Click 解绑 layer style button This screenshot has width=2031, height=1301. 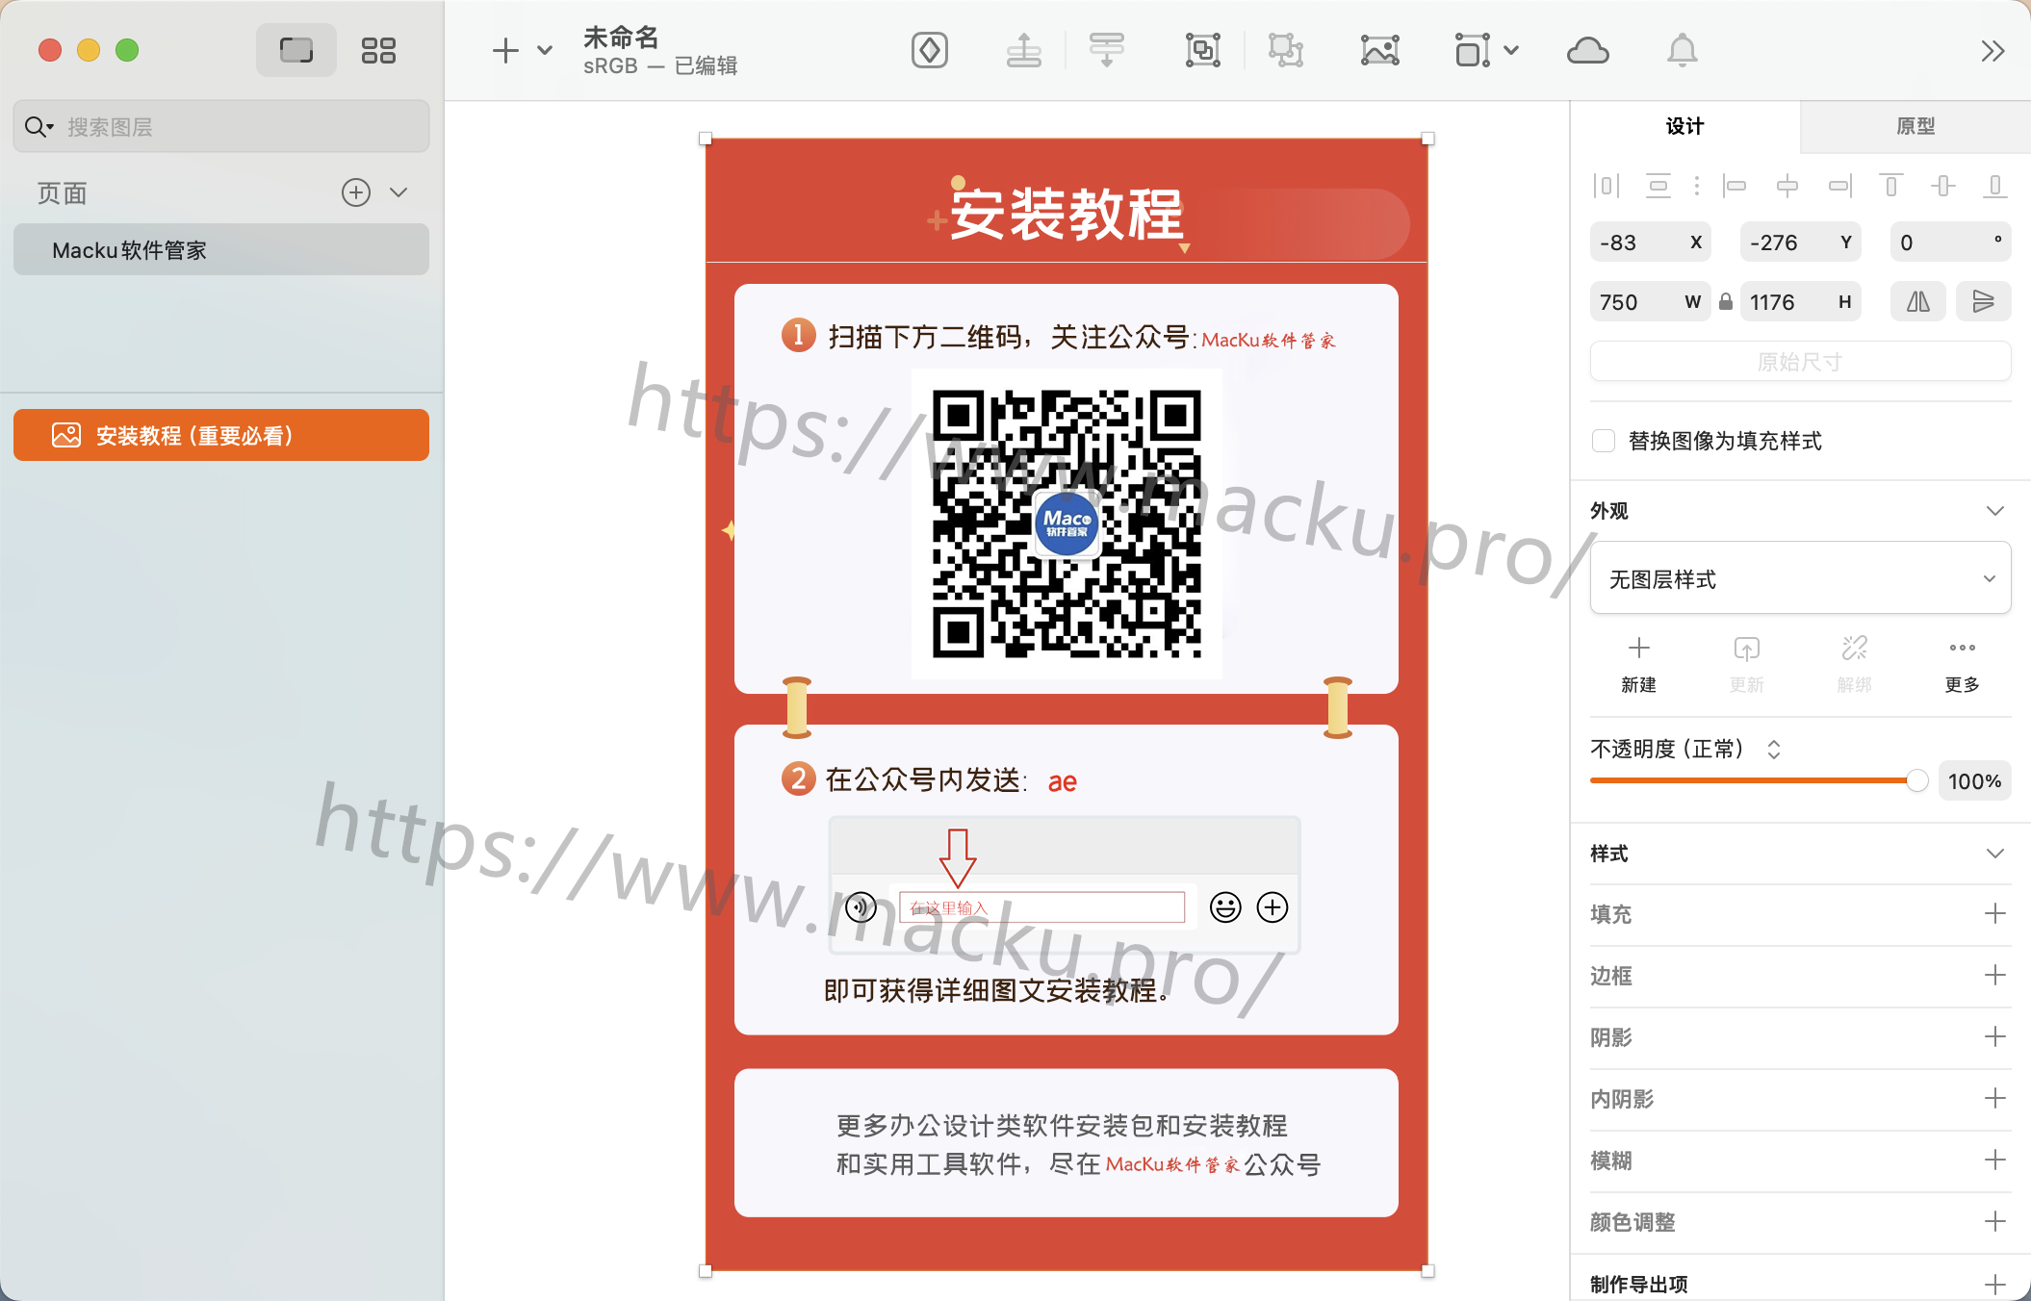click(1854, 664)
